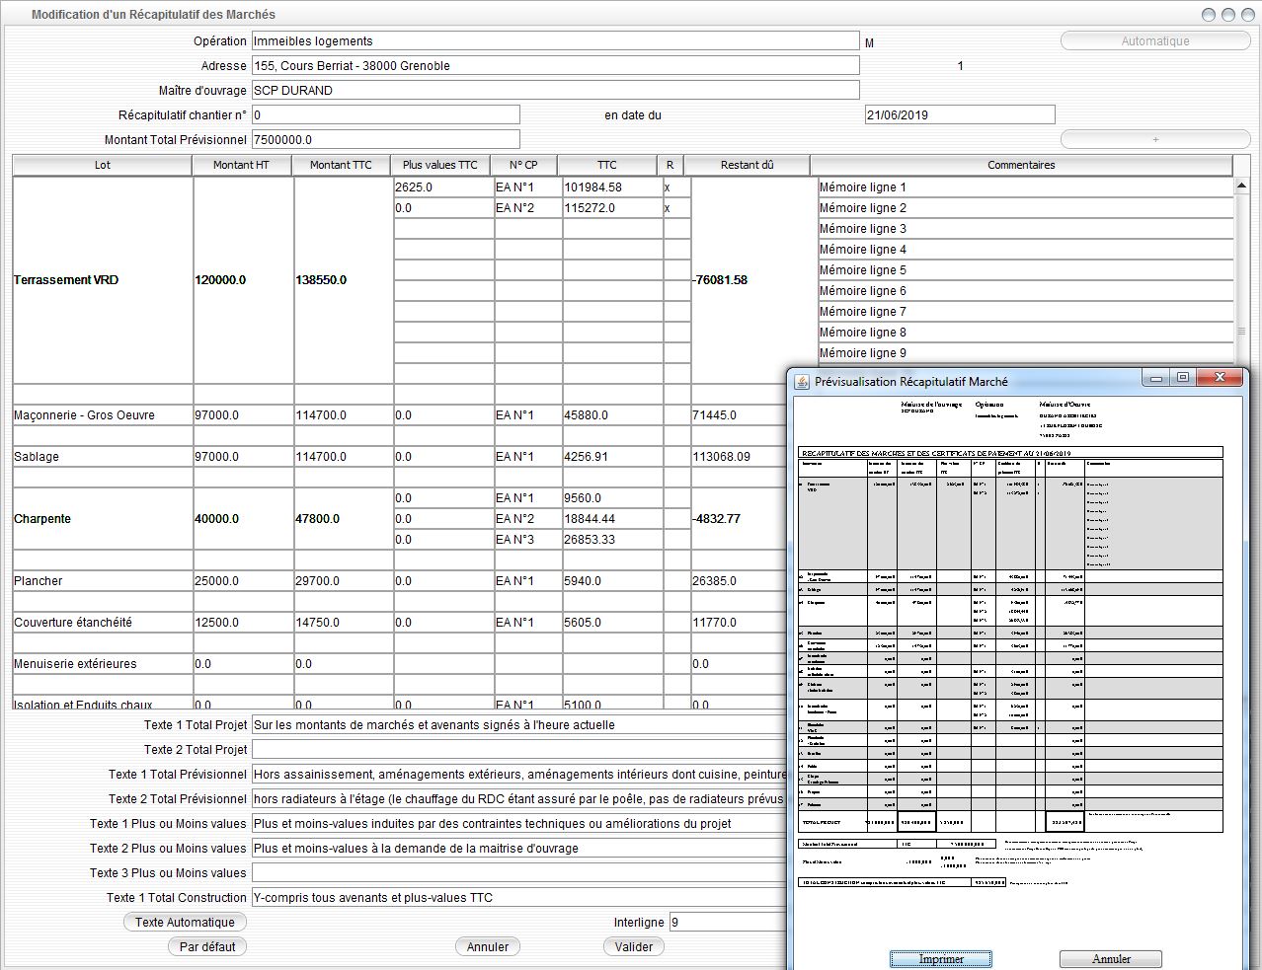Select the Maître d'ouvrage field

click(x=555, y=91)
